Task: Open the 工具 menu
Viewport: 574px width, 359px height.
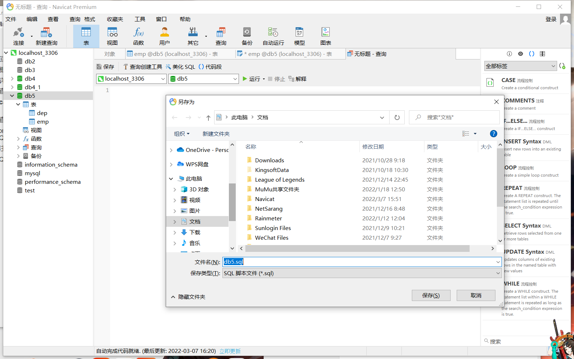Action: click(140, 19)
